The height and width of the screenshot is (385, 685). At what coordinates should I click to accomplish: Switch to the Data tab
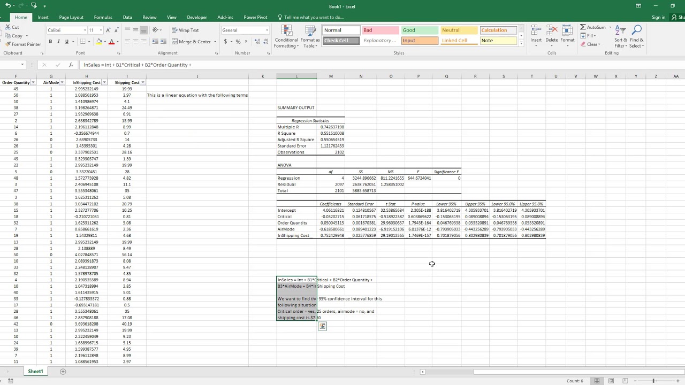coord(127,17)
